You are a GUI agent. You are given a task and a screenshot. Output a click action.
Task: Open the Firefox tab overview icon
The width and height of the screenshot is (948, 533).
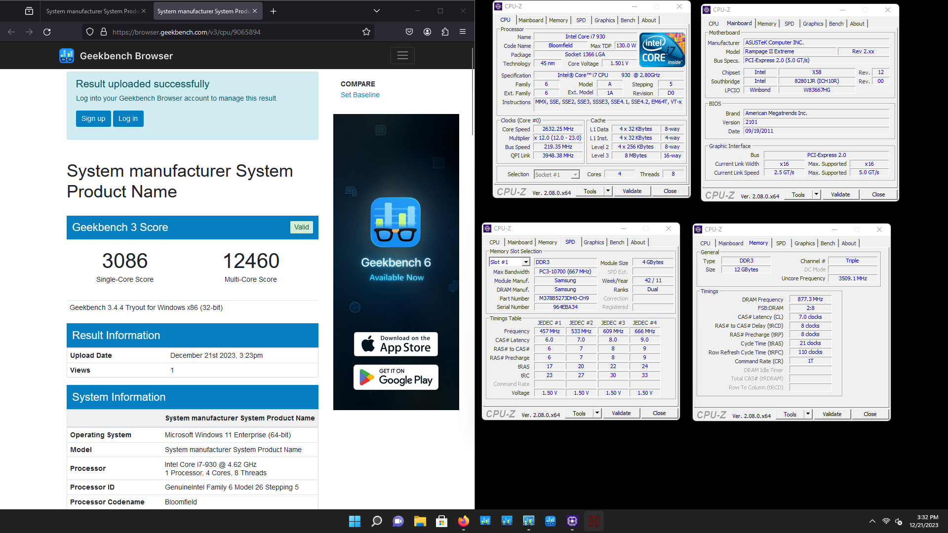[x=29, y=11]
